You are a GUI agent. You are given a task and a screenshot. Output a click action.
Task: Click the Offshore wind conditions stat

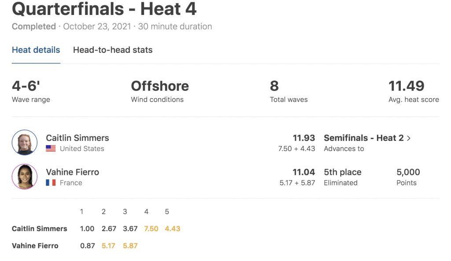[160, 86]
